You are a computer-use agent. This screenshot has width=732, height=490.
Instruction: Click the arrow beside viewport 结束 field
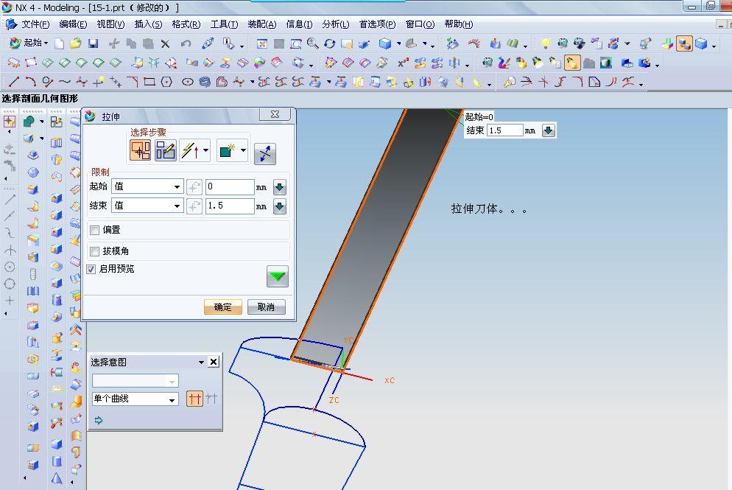(x=549, y=130)
